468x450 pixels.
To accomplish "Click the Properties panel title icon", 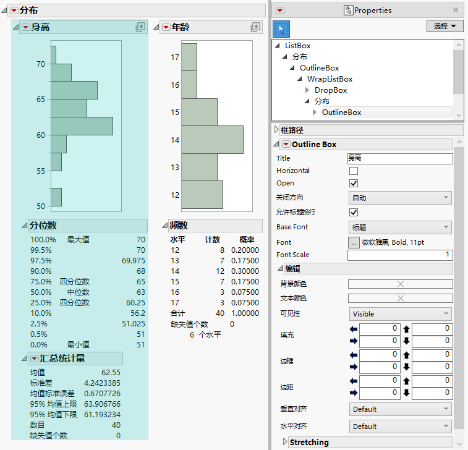I will coord(348,10).
